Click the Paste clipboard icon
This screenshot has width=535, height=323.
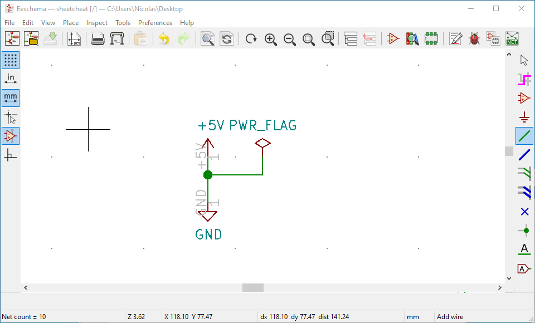[140, 38]
